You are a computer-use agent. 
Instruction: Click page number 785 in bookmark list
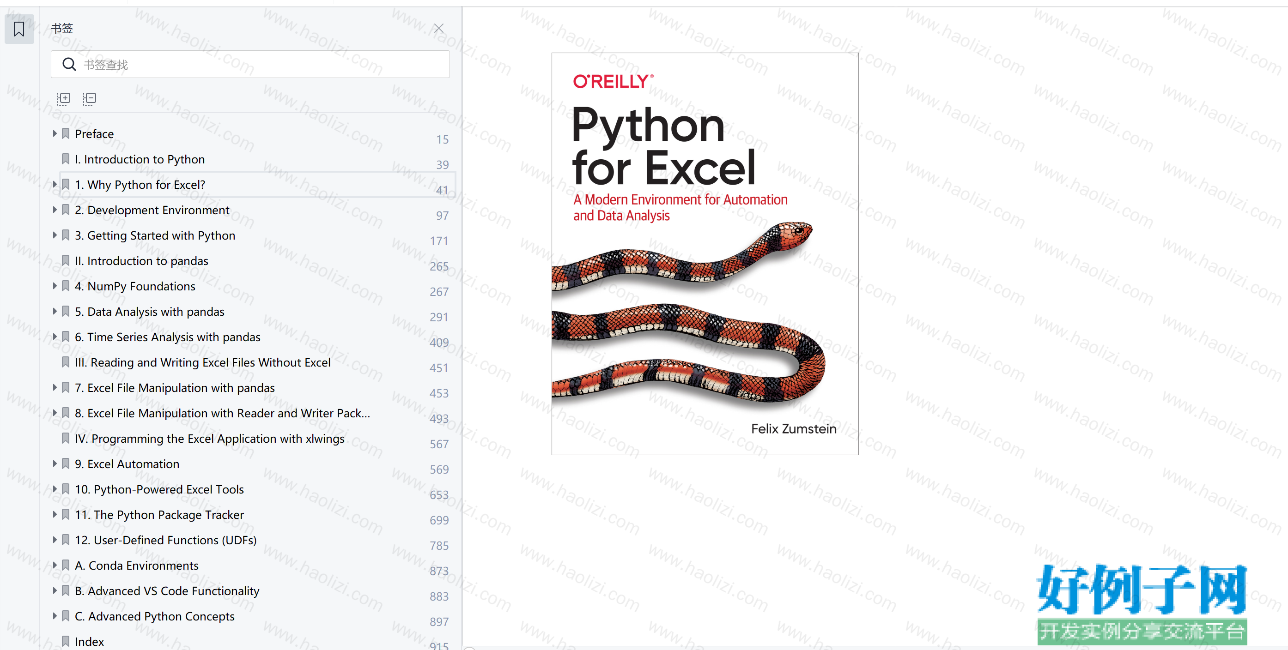point(439,546)
